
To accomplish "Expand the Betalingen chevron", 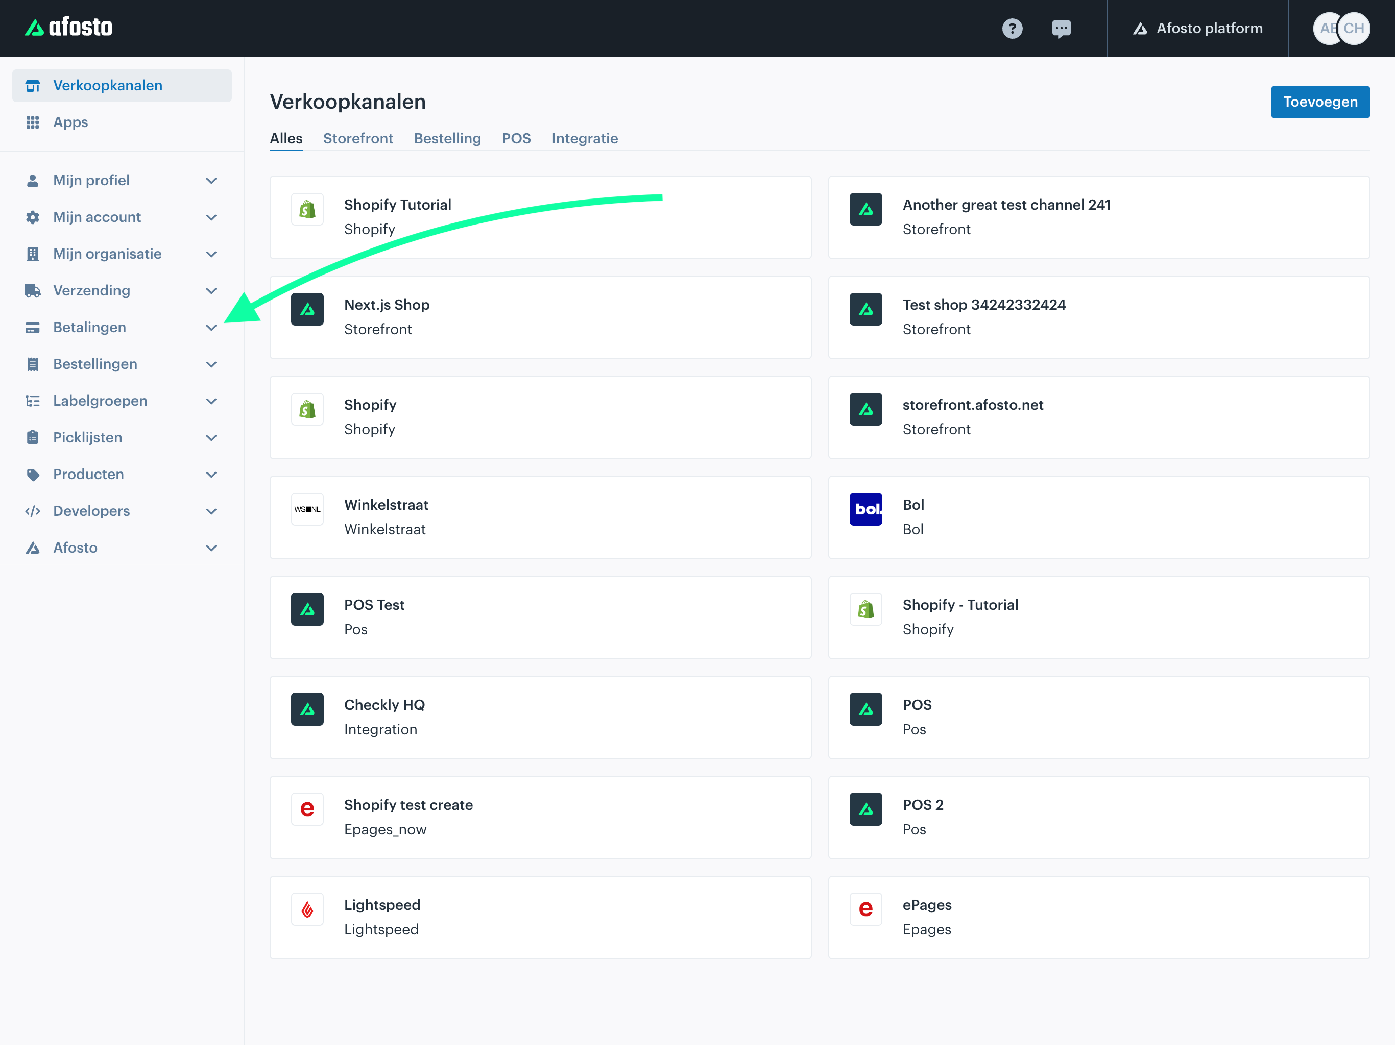I will (212, 328).
